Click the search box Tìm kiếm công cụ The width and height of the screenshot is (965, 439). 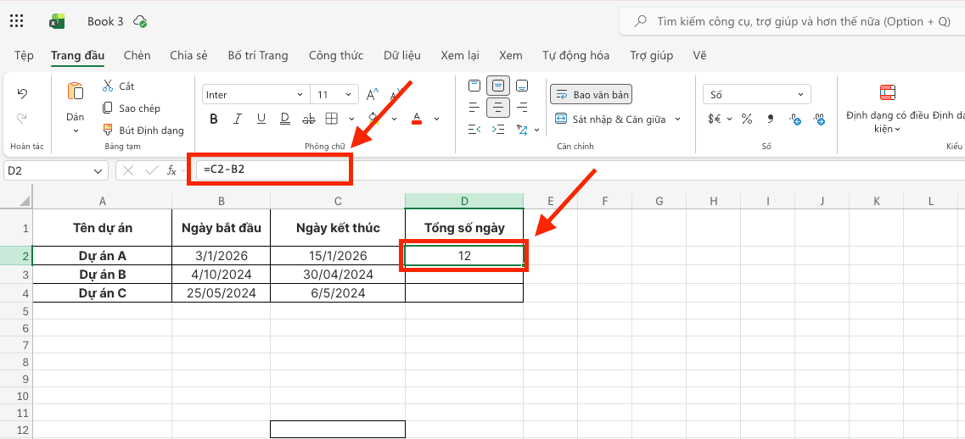(792, 21)
